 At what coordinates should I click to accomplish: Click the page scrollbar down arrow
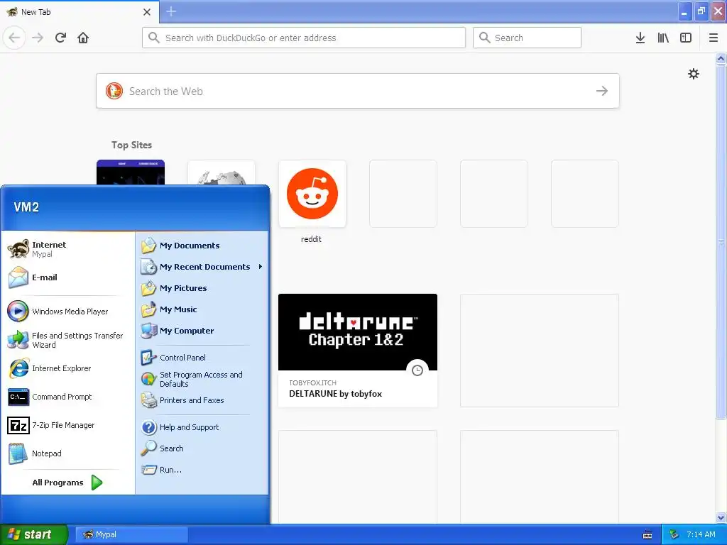coord(721,517)
